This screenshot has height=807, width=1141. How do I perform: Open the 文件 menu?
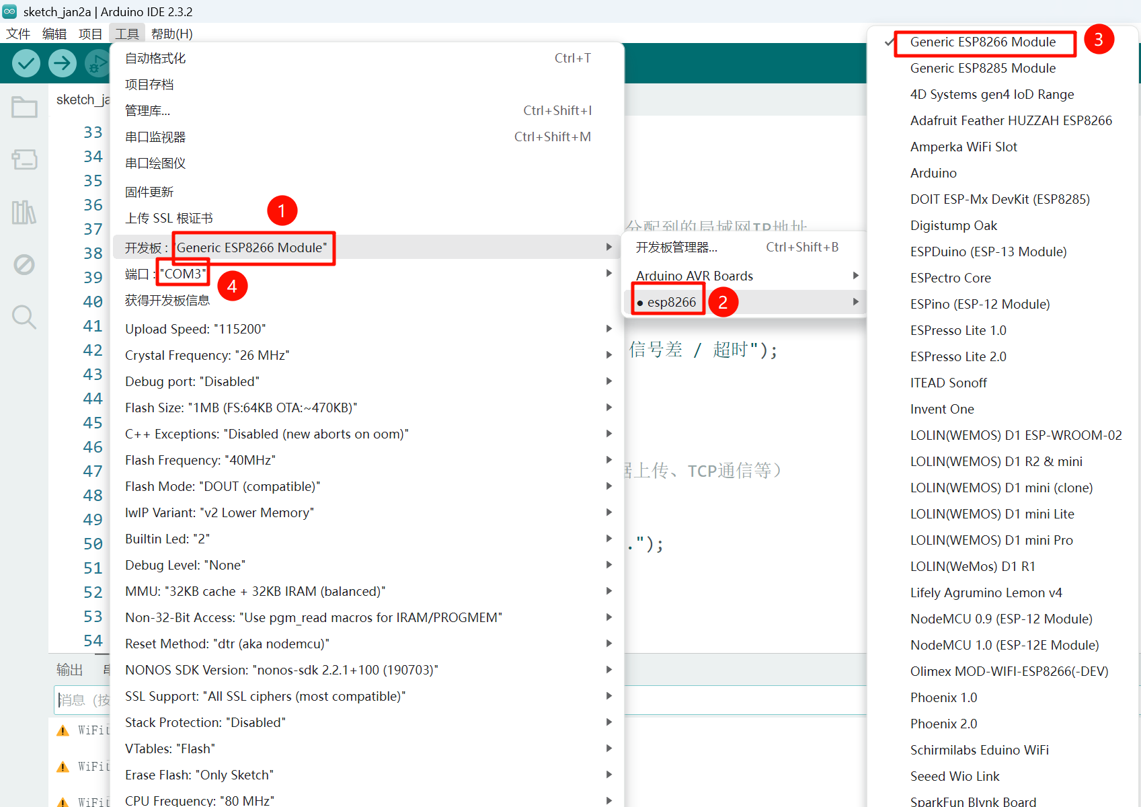pyautogui.click(x=18, y=34)
